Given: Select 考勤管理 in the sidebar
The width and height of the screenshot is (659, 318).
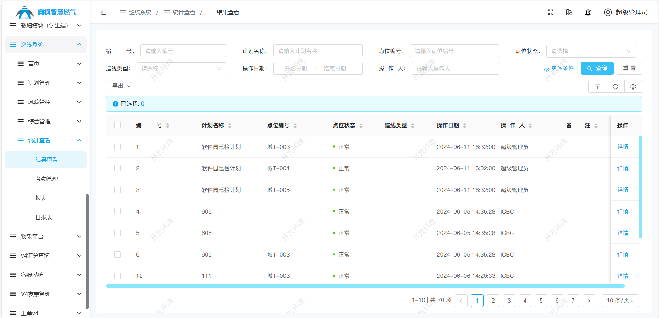Looking at the screenshot, I should pos(46,179).
